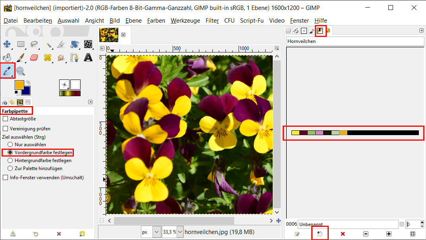Image resolution: width=426 pixels, height=240 pixels.
Task: Switch to the Palette Editor tab
Action: (320, 31)
